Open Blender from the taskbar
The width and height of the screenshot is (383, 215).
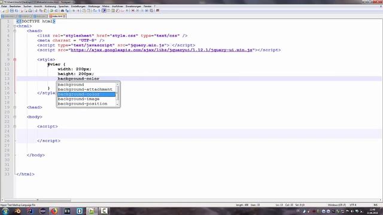pos(17,211)
